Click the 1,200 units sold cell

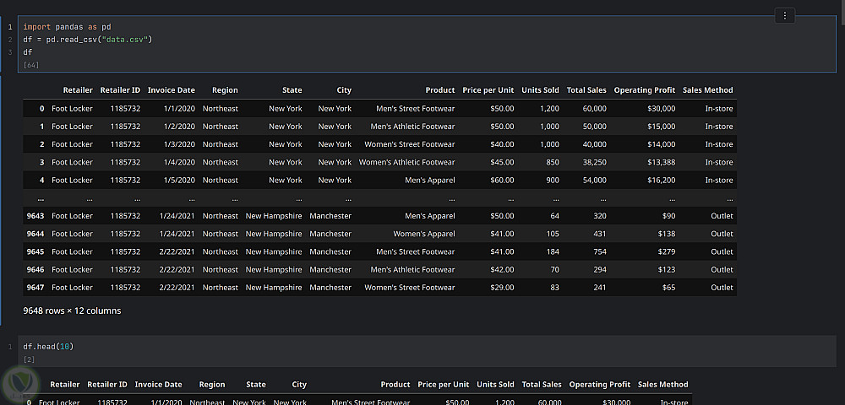pos(550,108)
